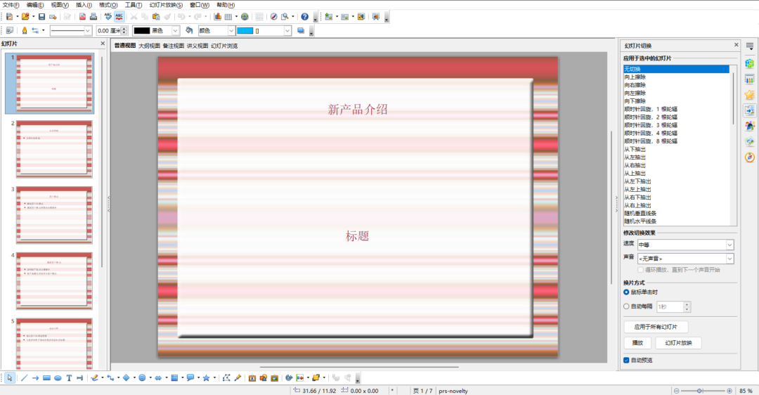Click the Edit Points tool icon
The image size is (759, 395).
coord(226,377)
